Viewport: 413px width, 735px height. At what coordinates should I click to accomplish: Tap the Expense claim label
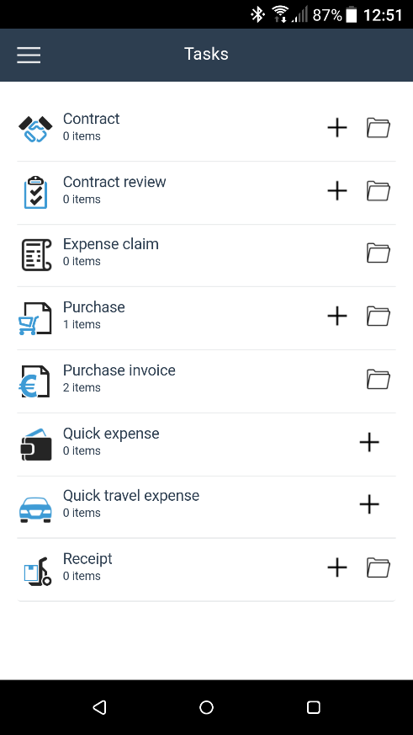111,244
